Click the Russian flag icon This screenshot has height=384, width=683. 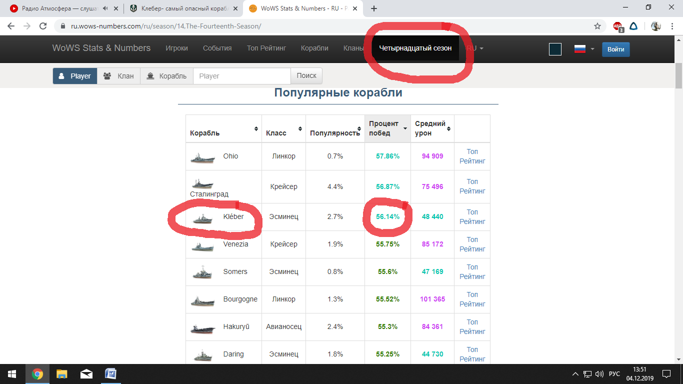[579, 49]
